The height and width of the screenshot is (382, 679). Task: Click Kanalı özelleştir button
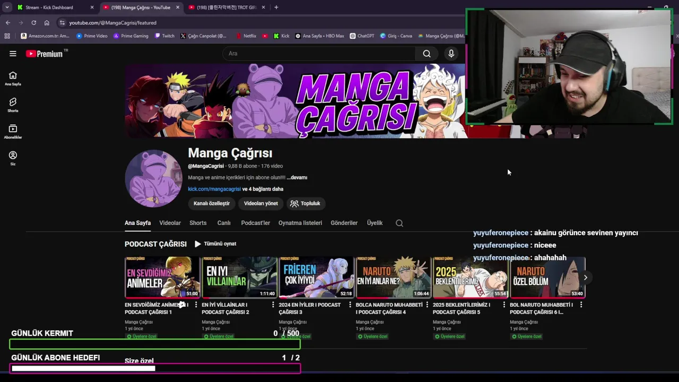coord(212,203)
